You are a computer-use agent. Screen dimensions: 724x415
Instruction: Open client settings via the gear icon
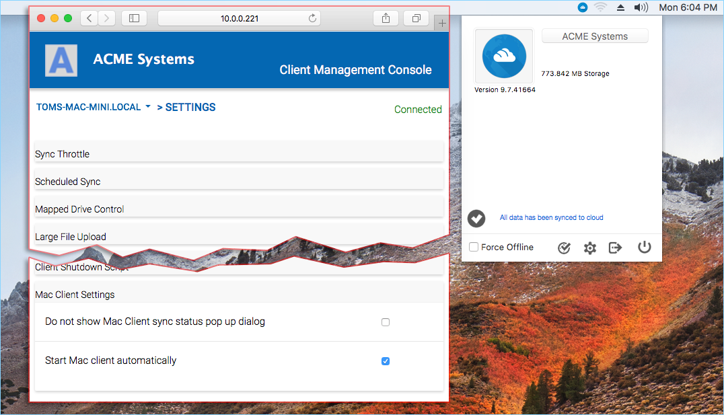pyautogui.click(x=589, y=248)
